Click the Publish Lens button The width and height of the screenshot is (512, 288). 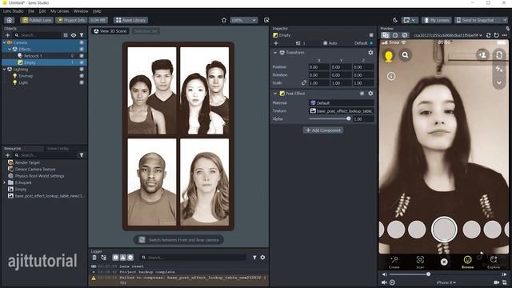click(37, 20)
